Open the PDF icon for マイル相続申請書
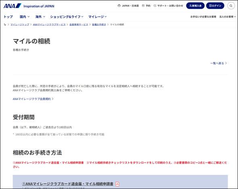Screen dimensions: 238x189 117,184
